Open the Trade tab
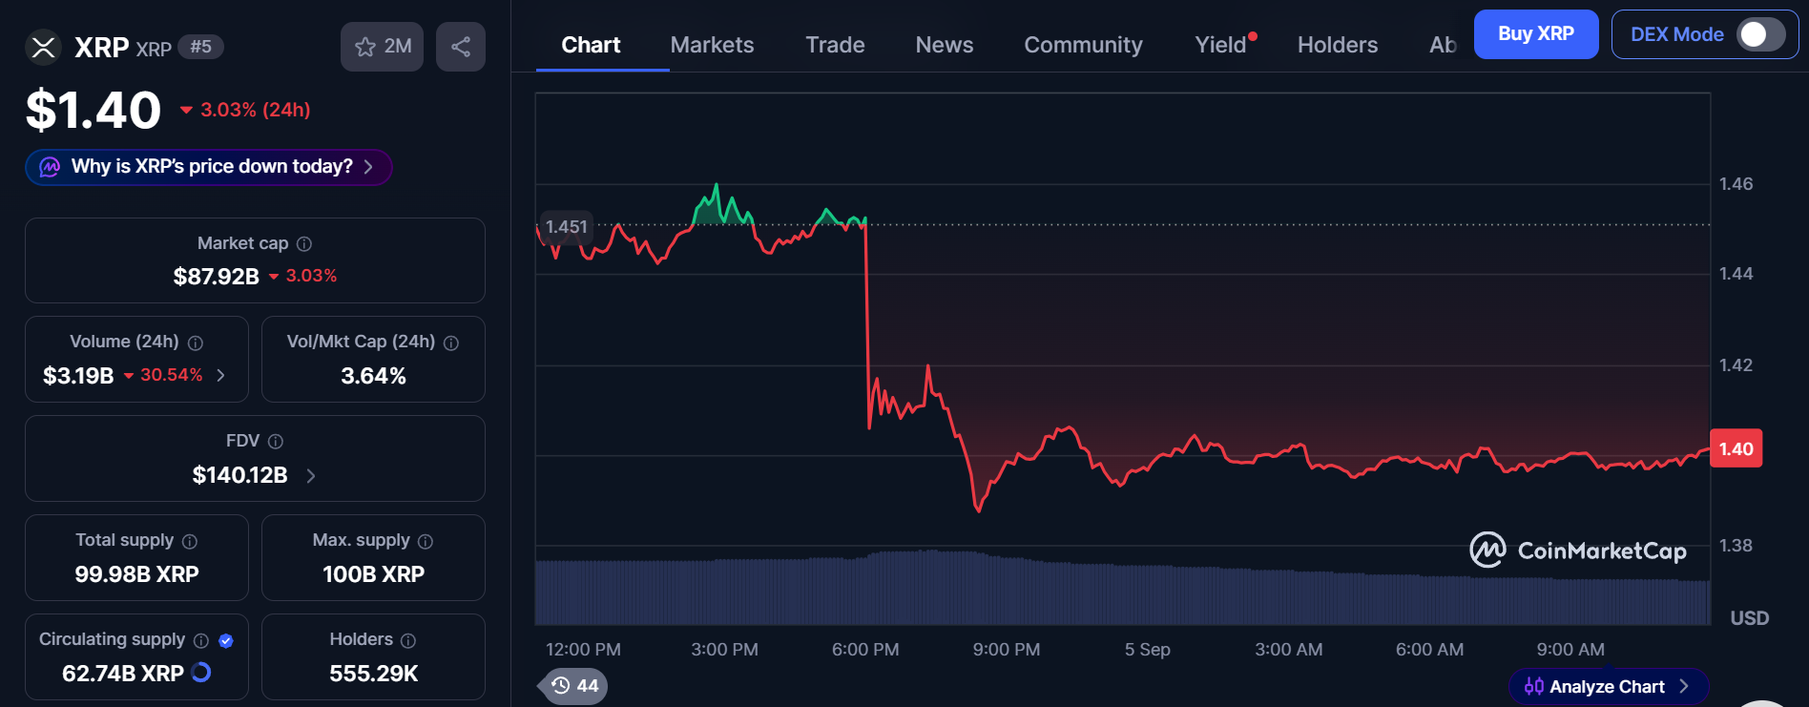1809x707 pixels. [835, 45]
